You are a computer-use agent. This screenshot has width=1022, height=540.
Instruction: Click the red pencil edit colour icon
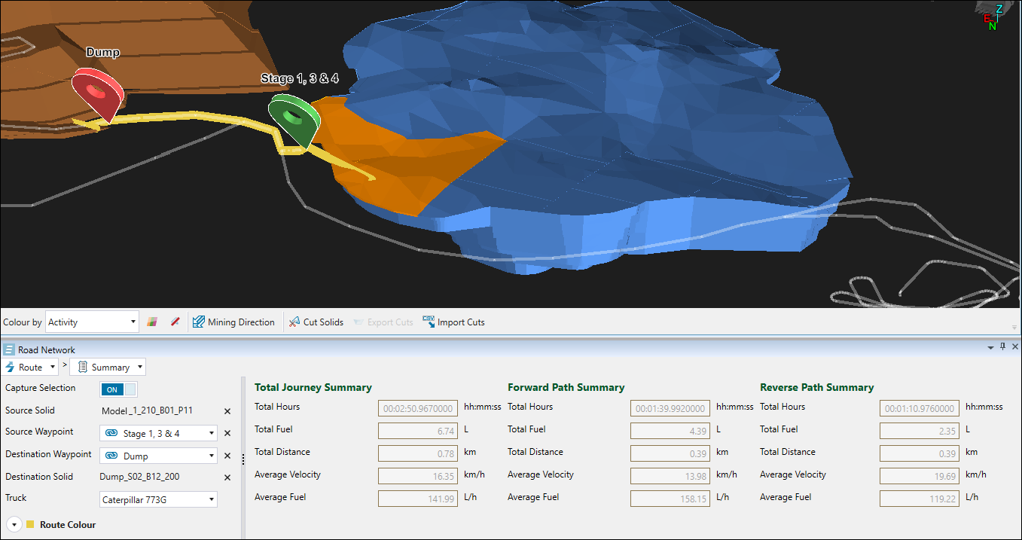tap(175, 322)
